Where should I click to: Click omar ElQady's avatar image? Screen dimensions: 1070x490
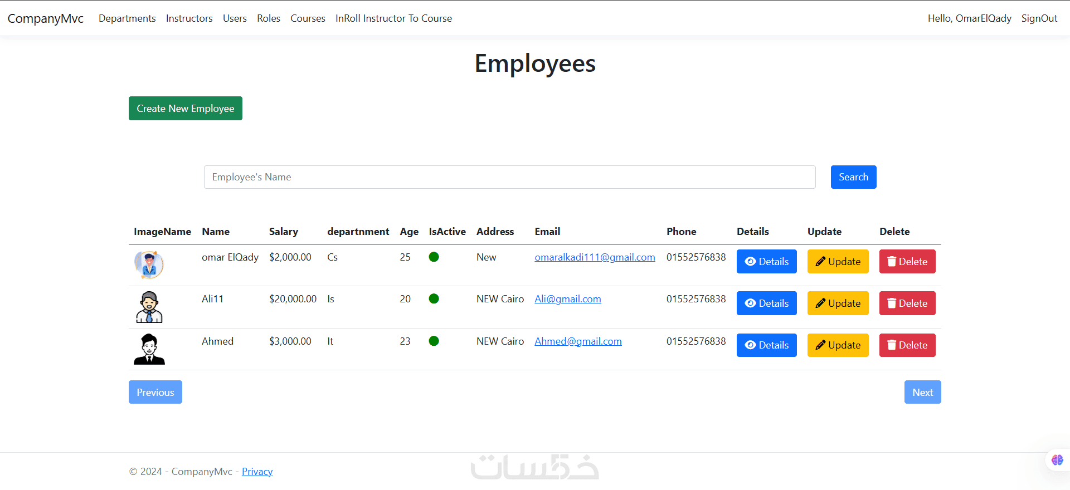(x=149, y=264)
